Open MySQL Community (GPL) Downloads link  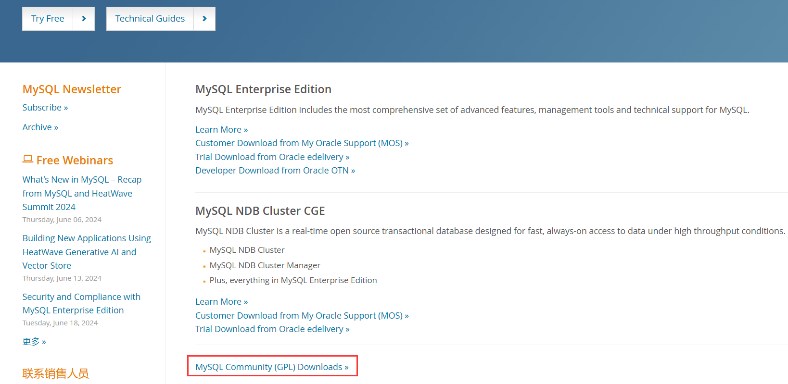(x=272, y=367)
